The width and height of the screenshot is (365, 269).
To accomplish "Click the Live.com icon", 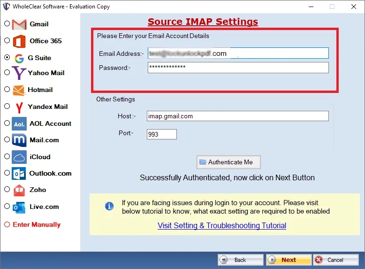I will pyautogui.click(x=19, y=208).
